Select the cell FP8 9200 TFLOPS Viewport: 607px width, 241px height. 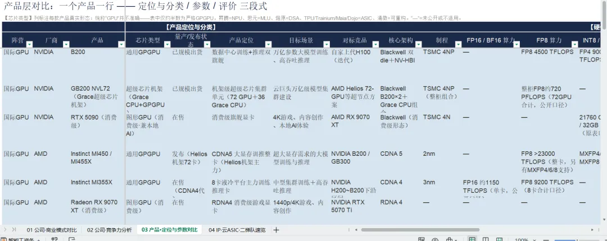[x=547, y=186]
